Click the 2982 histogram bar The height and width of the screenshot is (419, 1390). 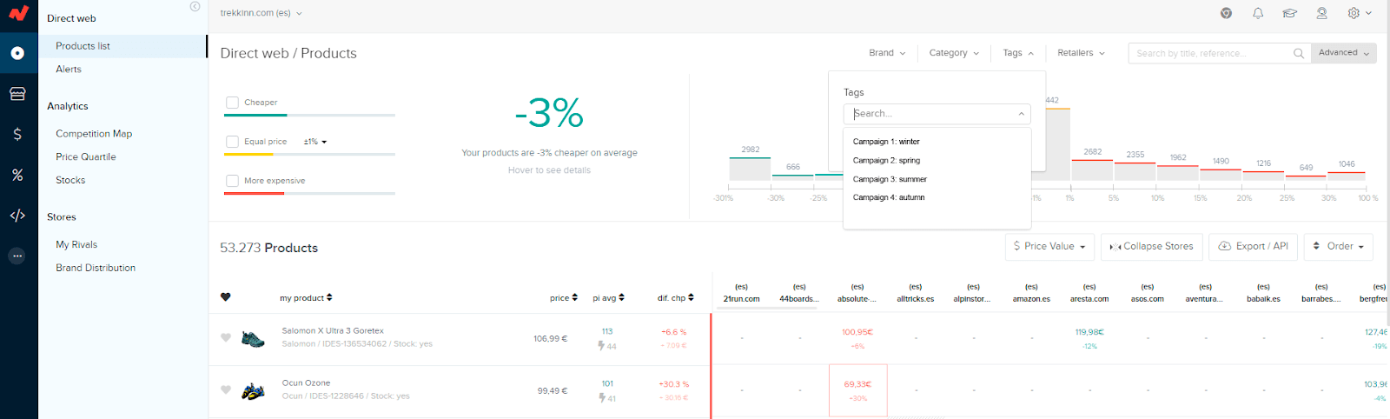[x=750, y=169]
